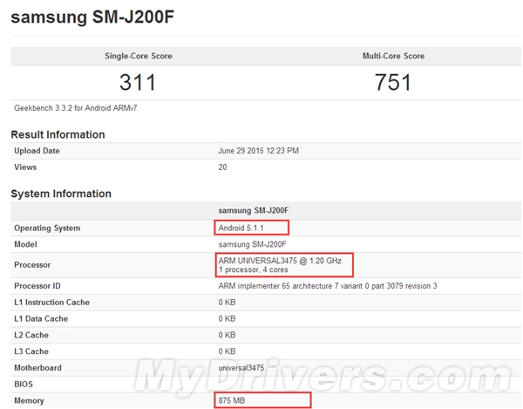Screen dimensions: 523x409
Task: Select the Processor row label
Action: coord(32,265)
